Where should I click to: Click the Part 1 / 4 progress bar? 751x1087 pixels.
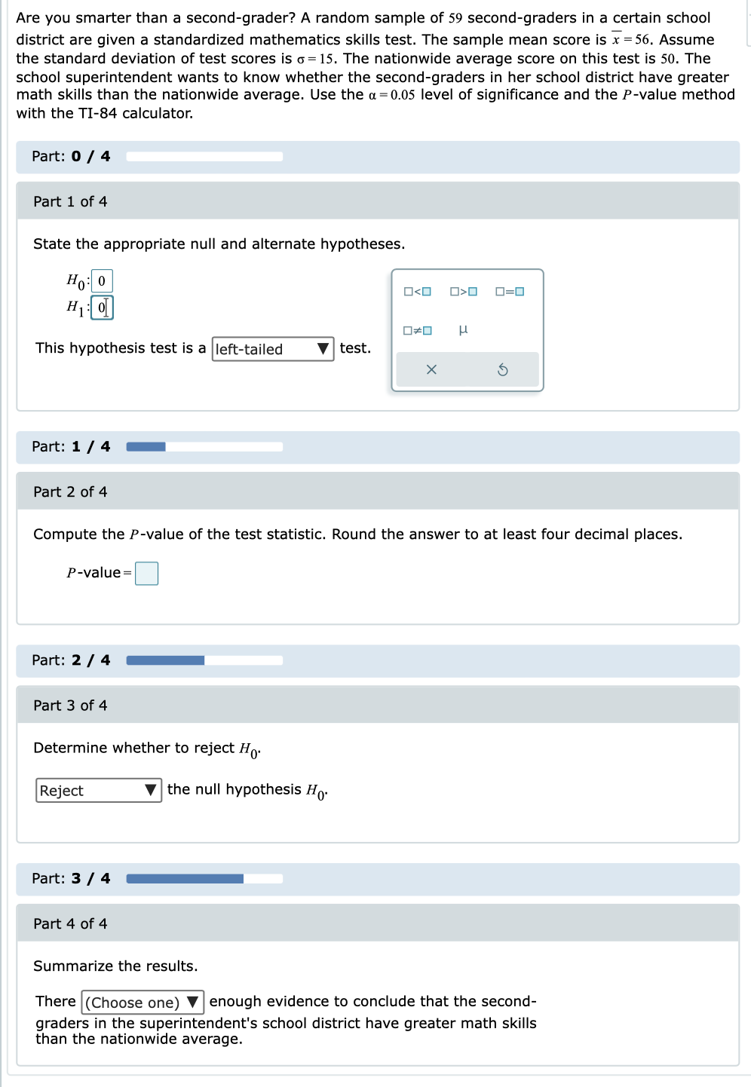pyautogui.click(x=204, y=446)
